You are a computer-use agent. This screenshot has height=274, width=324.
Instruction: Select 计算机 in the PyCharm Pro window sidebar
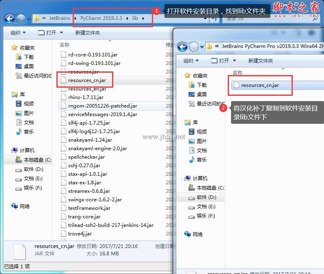point(196,178)
